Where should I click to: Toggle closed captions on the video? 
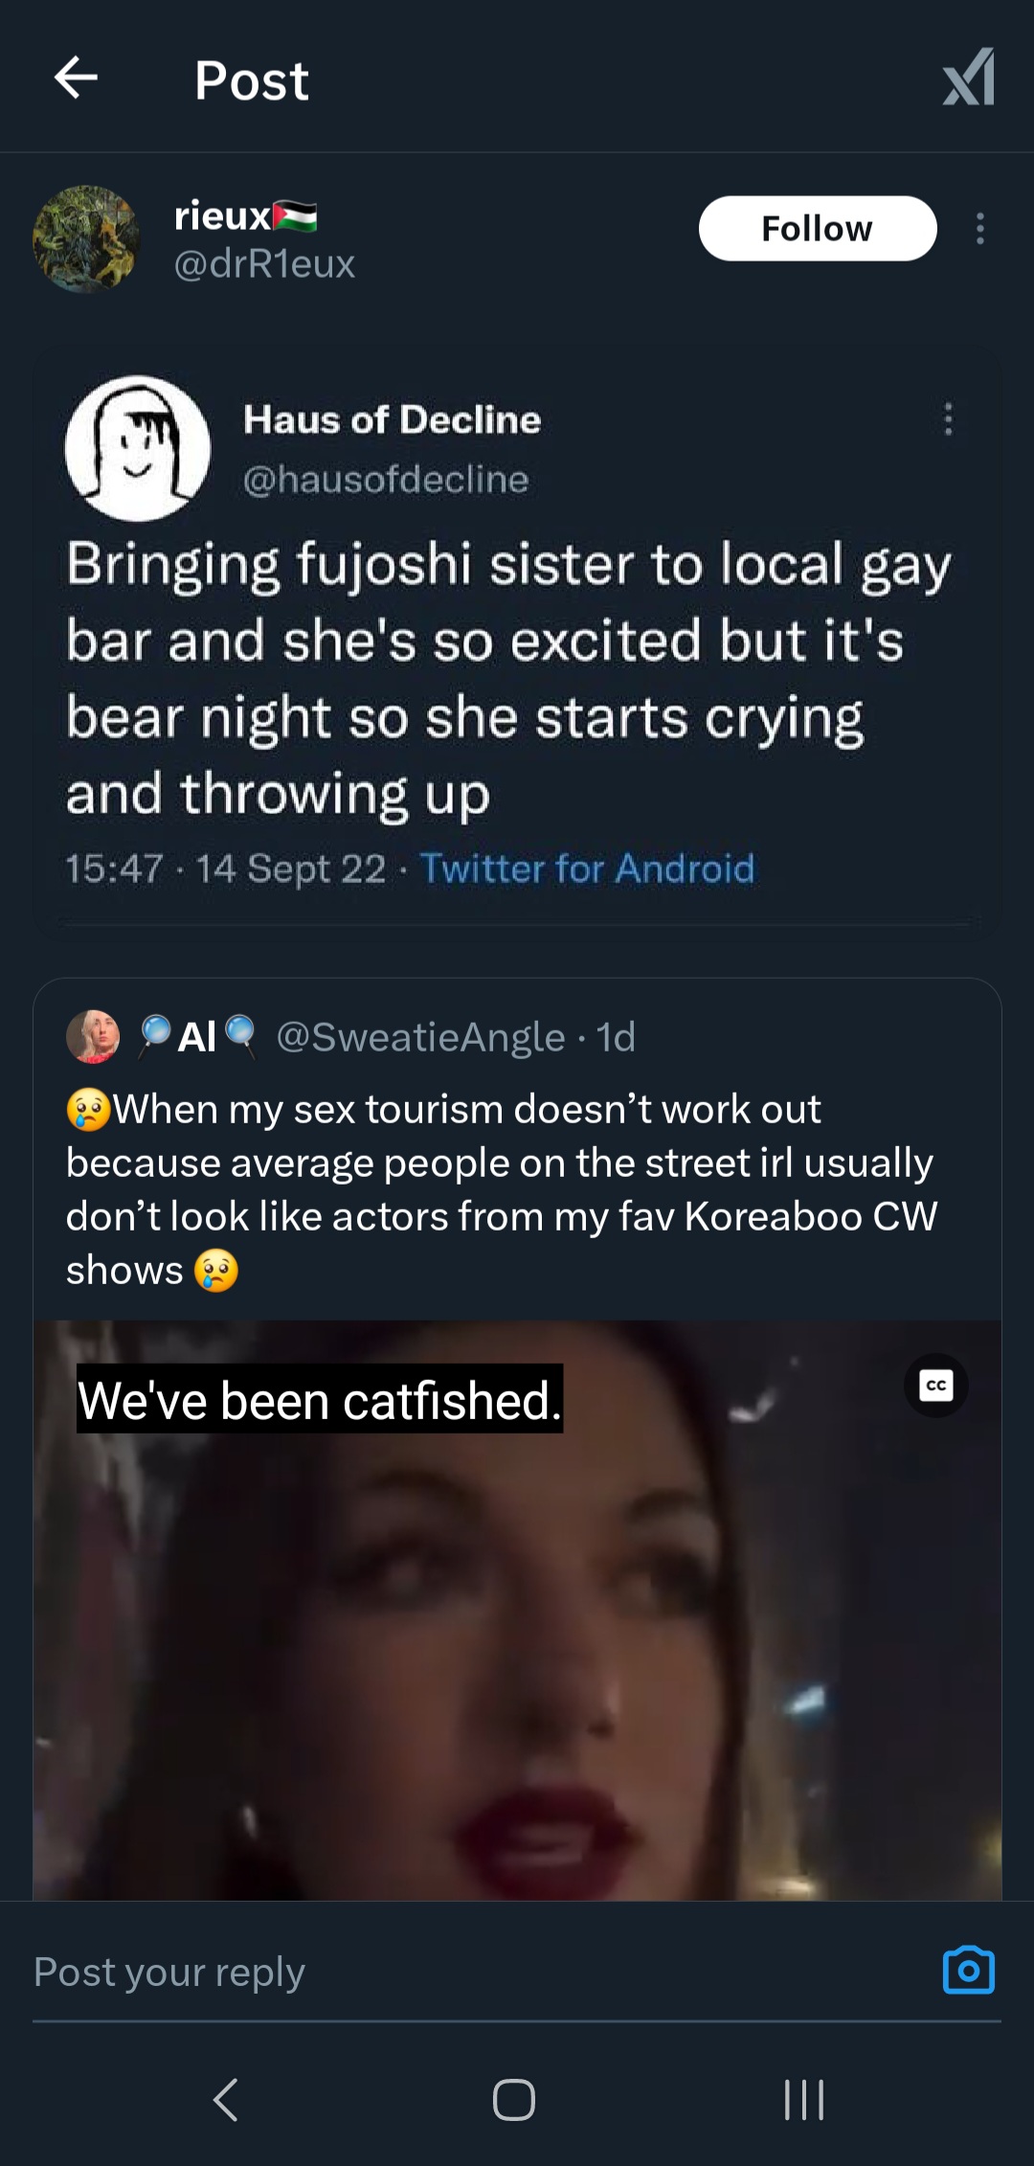click(x=935, y=1385)
